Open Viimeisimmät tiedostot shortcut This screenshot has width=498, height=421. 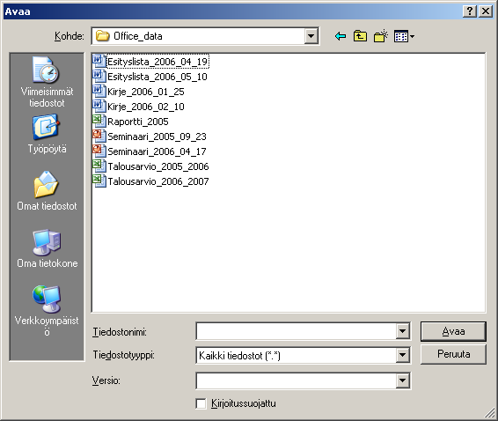[x=47, y=82]
